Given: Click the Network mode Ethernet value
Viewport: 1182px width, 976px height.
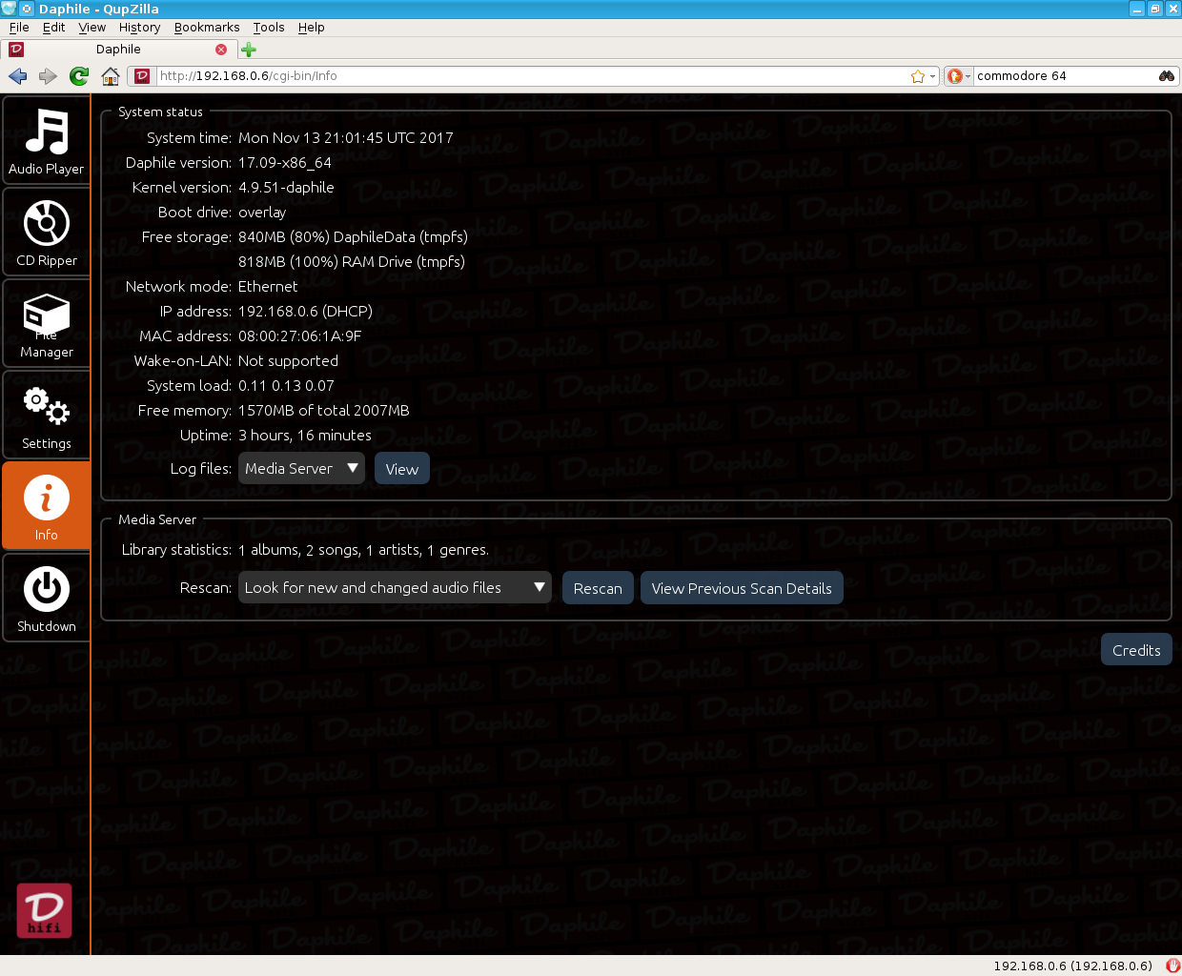Looking at the screenshot, I should 268,286.
